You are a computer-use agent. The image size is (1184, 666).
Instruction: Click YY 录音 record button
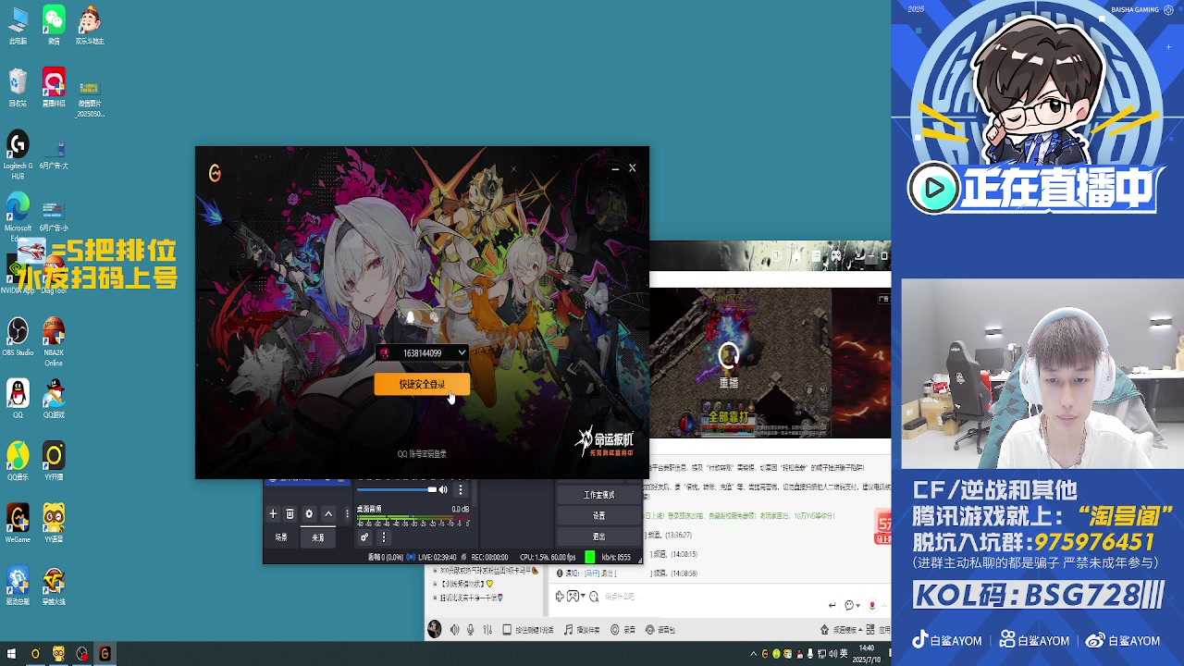623,630
